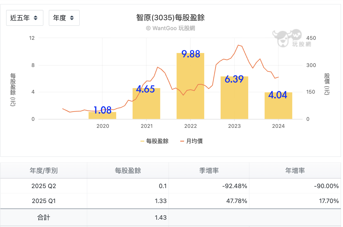343x227 pixels.
Task: Click the orange 月均價 legend marker
Action: point(182,141)
